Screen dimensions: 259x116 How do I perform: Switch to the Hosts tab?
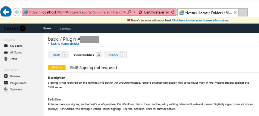[56, 55]
